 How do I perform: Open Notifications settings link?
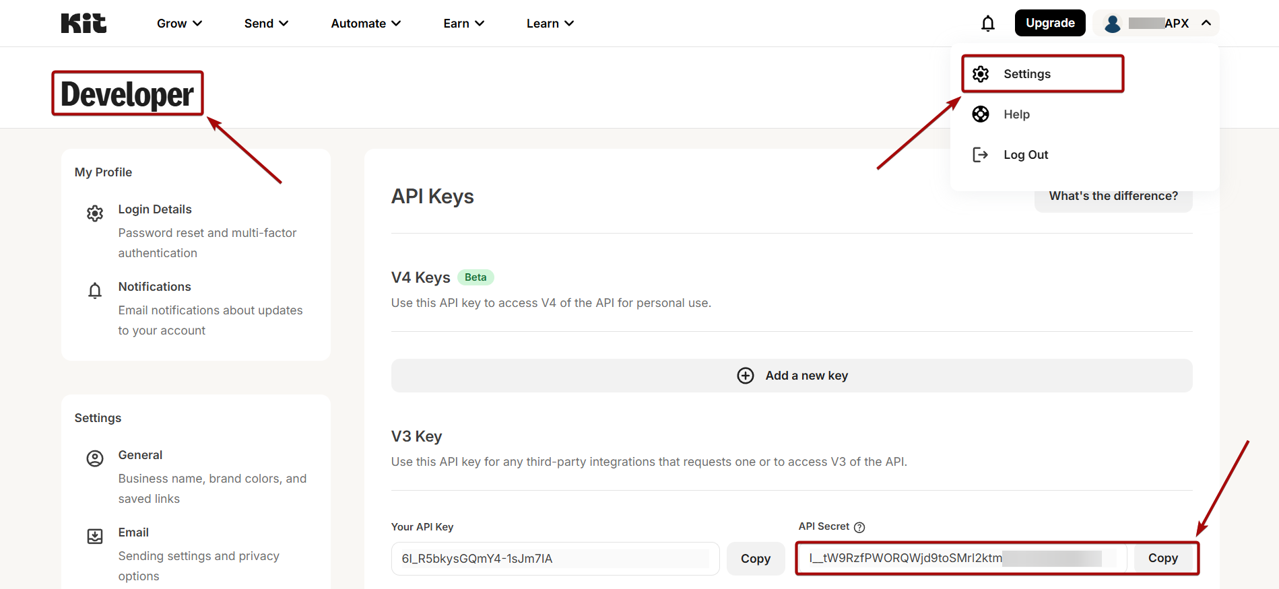coord(155,287)
